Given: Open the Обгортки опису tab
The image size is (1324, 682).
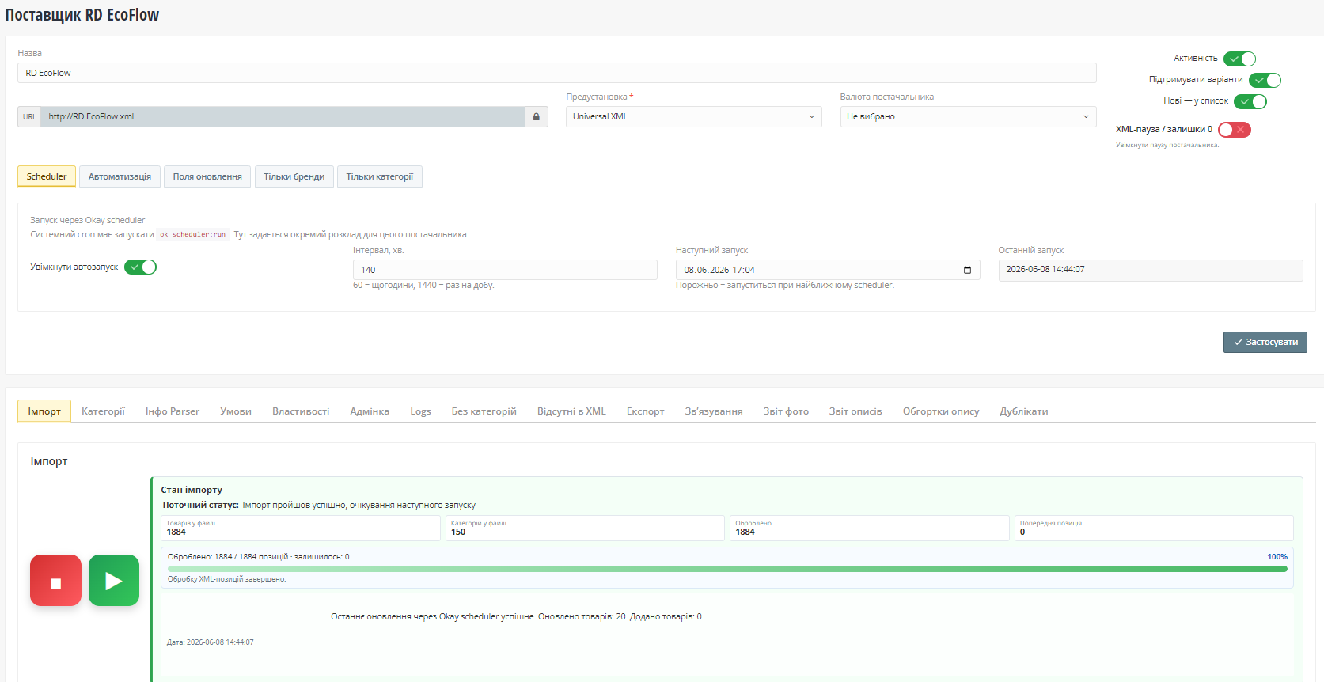Looking at the screenshot, I should pos(941,411).
